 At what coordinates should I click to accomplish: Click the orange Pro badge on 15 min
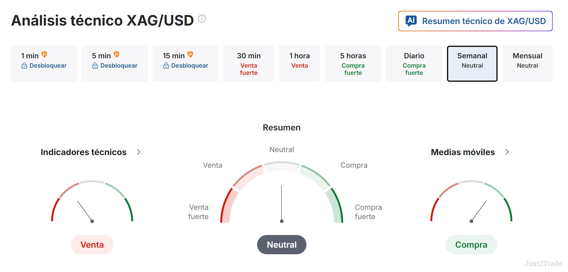[x=190, y=55]
